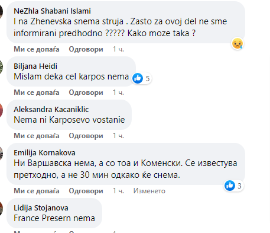Reply to Emilija Kornakova's comment
The width and height of the screenshot is (270, 233).
tap(86, 191)
